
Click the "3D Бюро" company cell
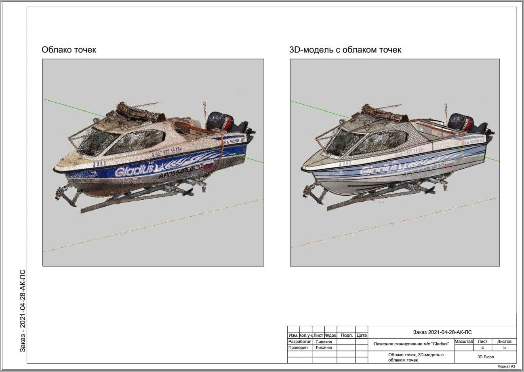click(x=485, y=357)
